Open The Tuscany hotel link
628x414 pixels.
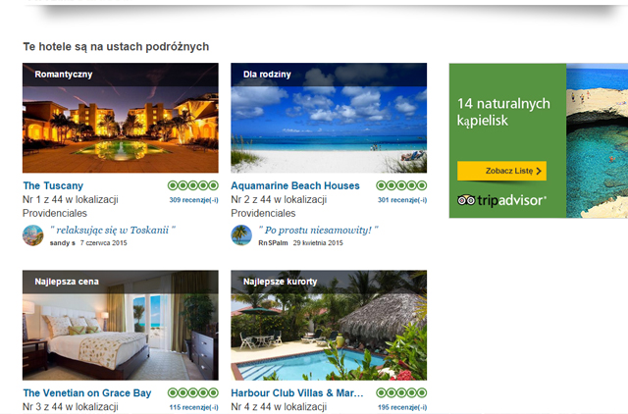point(53,185)
